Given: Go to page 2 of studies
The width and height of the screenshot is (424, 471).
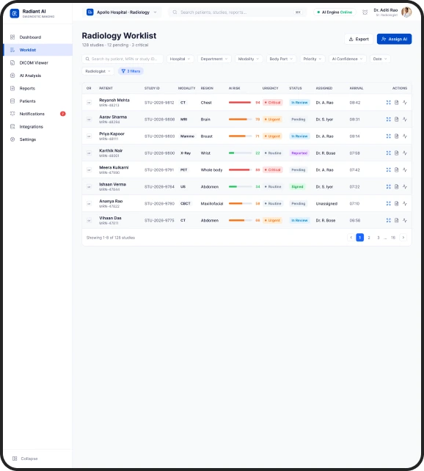Looking at the screenshot, I should (x=369, y=237).
